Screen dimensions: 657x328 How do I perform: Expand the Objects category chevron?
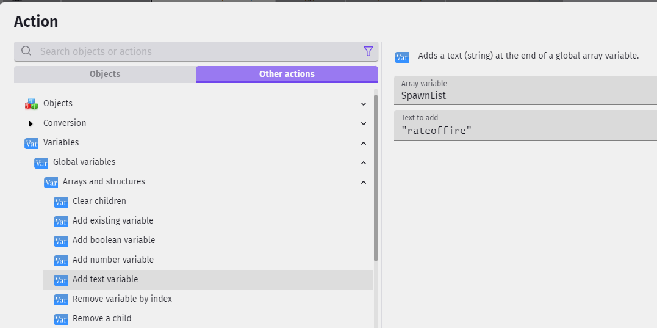(364, 104)
